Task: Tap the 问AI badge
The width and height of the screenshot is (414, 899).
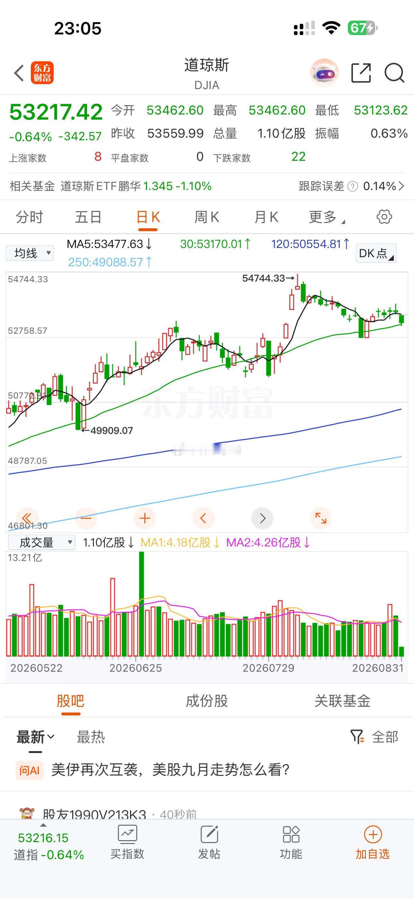Action: point(29,770)
